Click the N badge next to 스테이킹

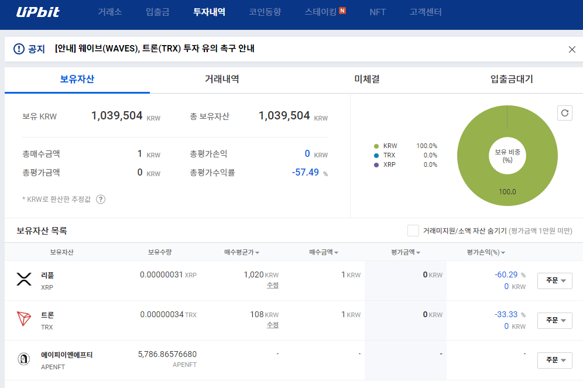coord(342,11)
